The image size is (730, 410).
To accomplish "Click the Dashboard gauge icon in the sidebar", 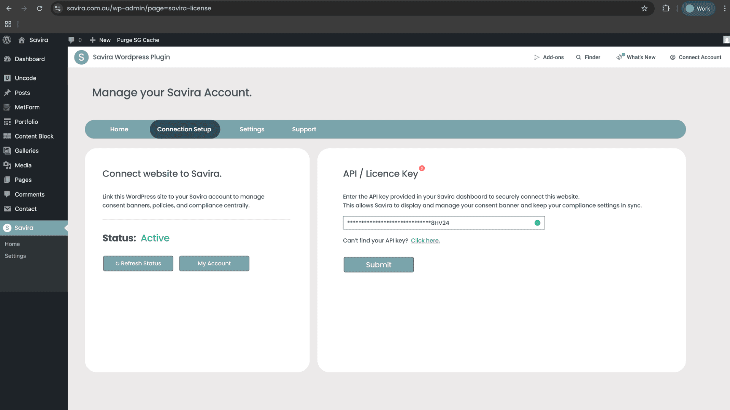I will click(x=7, y=59).
